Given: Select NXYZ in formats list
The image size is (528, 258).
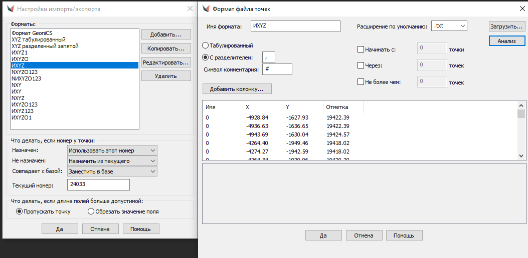Looking at the screenshot, I should [x=74, y=98].
